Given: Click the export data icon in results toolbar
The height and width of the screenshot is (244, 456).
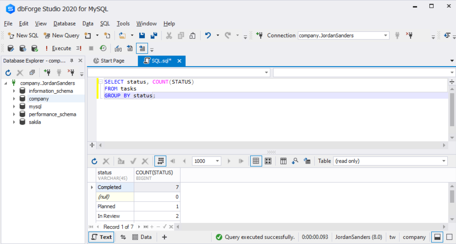Looking at the screenshot, I should pos(307,161).
